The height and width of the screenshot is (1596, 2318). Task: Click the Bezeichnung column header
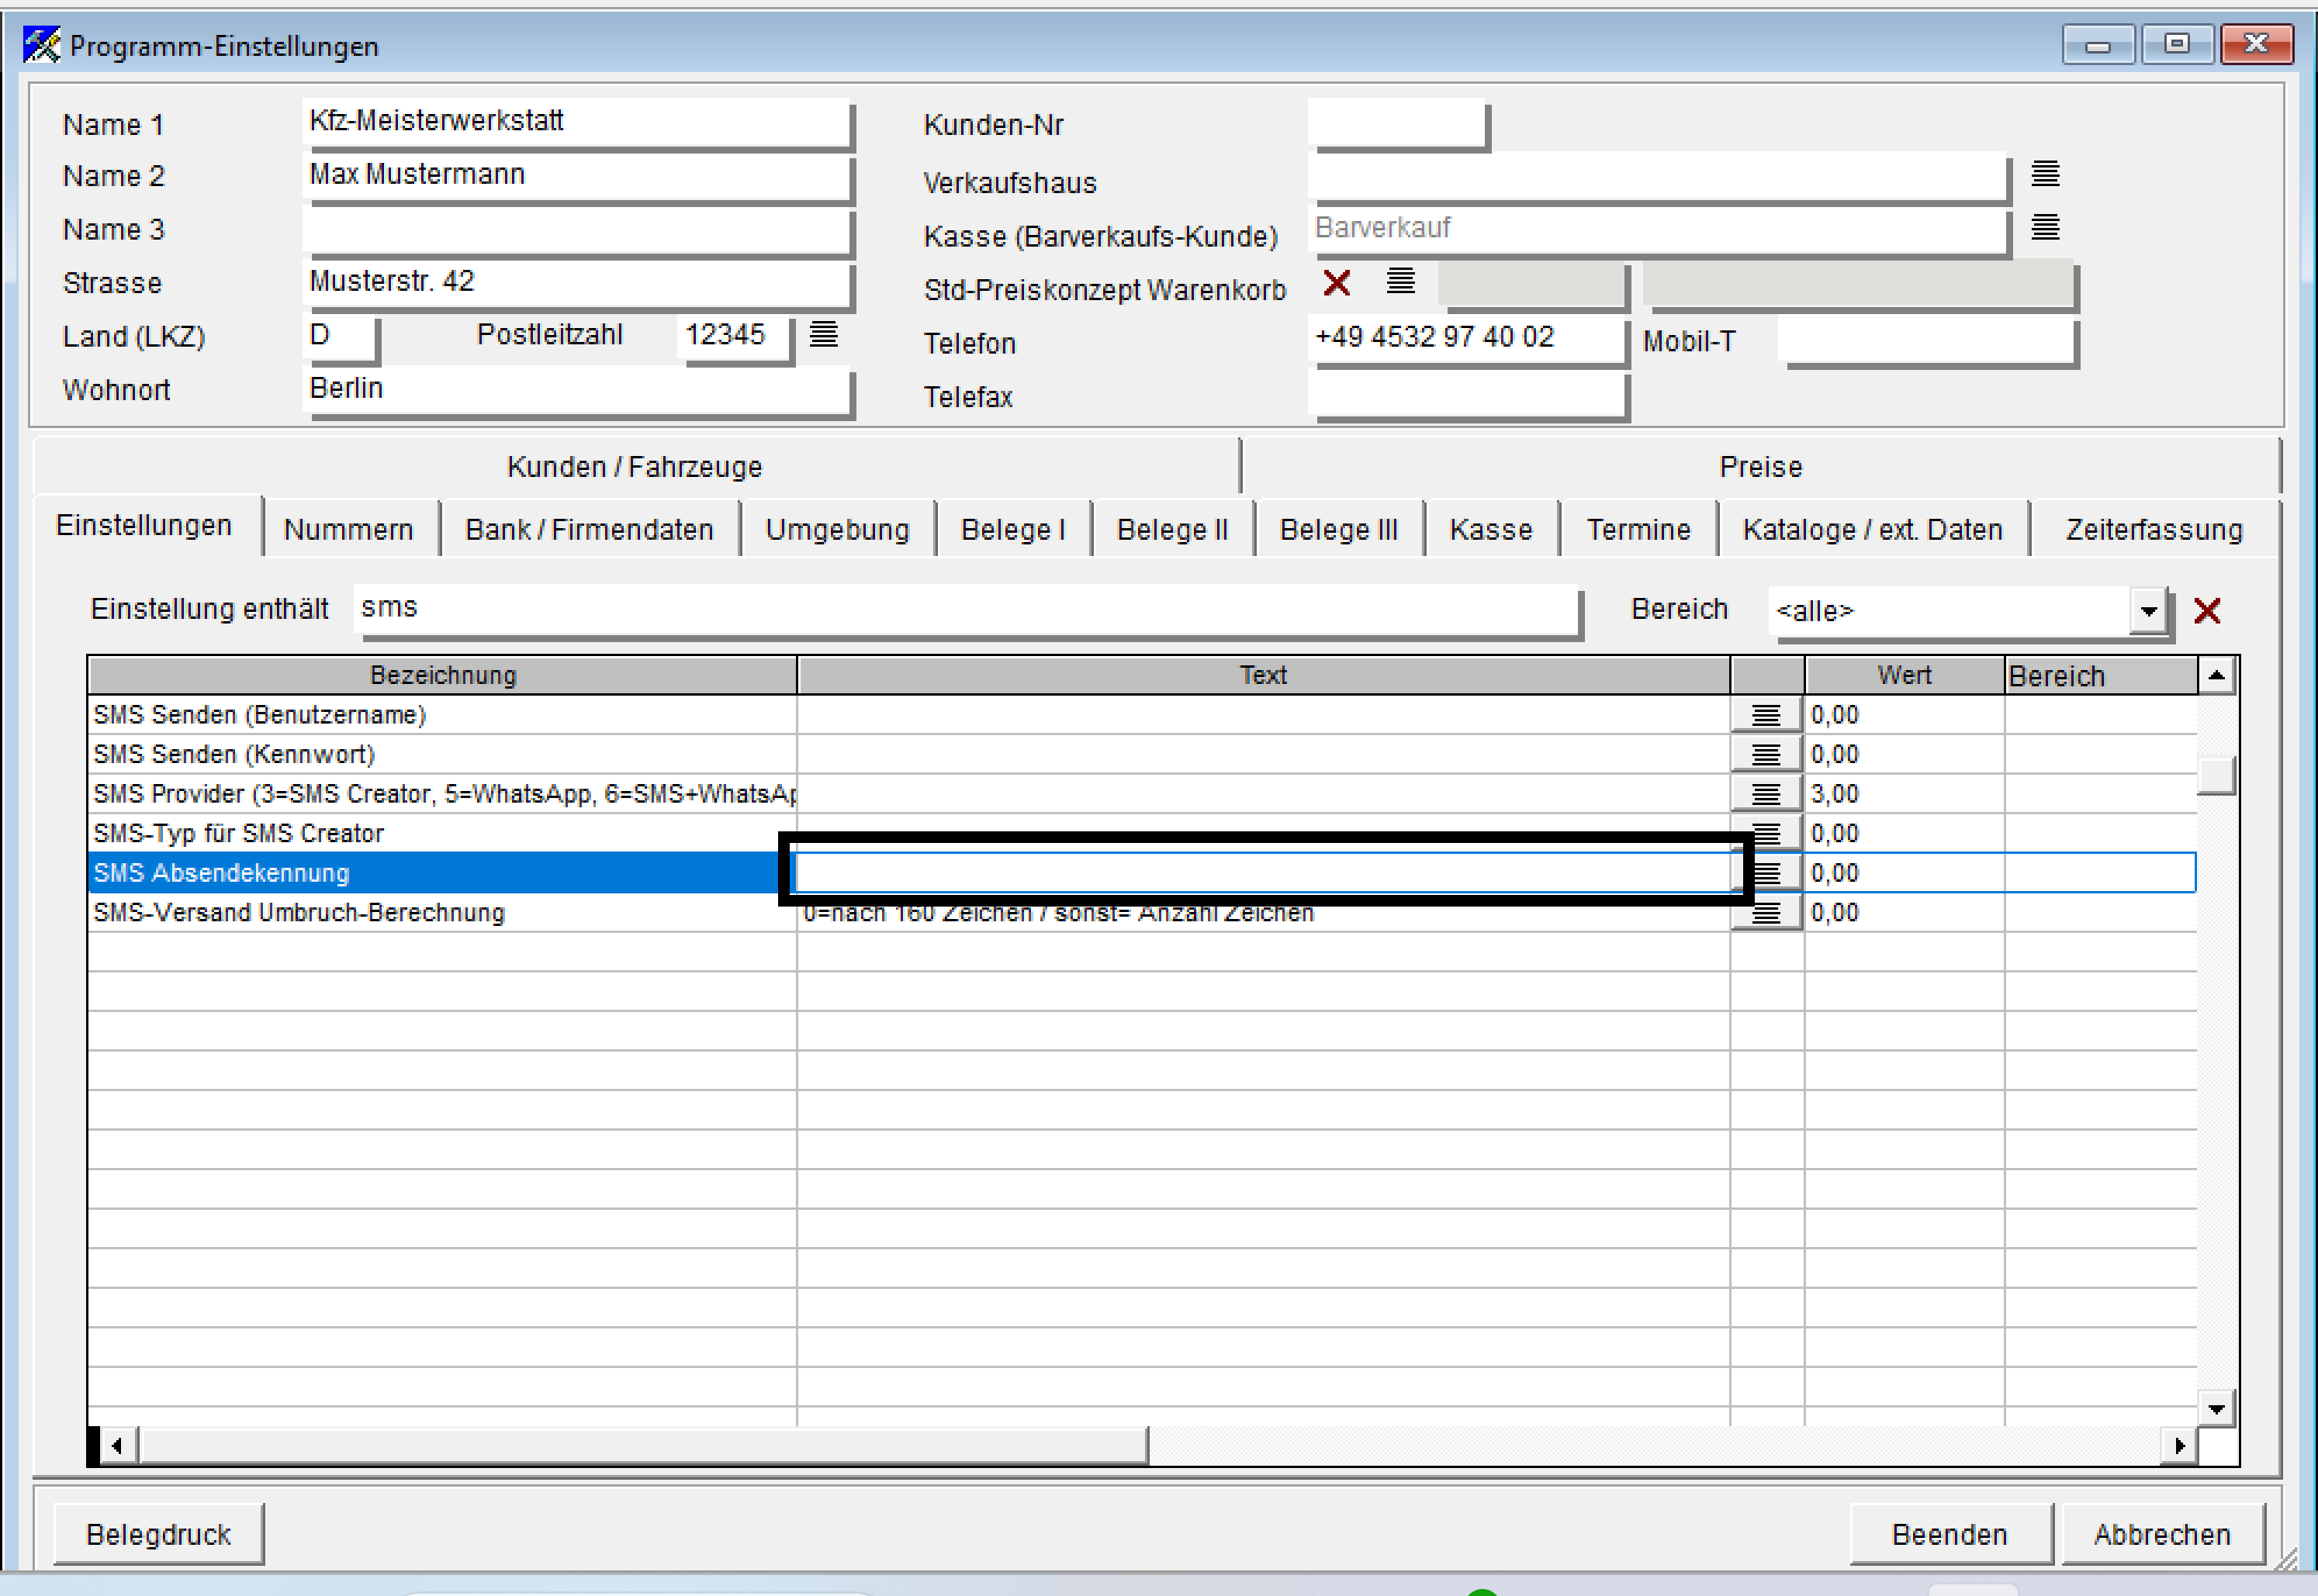click(x=442, y=676)
